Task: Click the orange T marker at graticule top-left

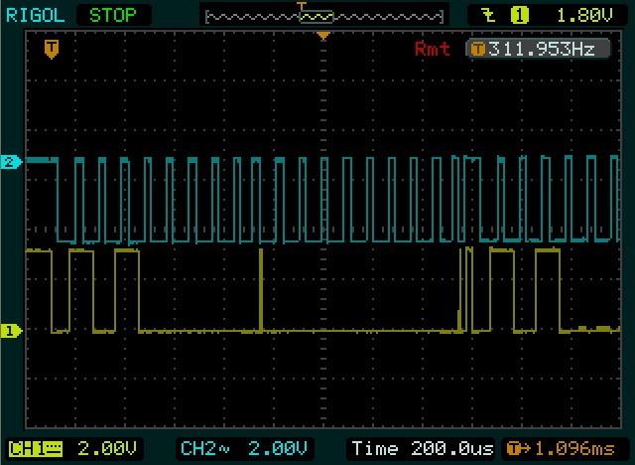Action: 51,48
